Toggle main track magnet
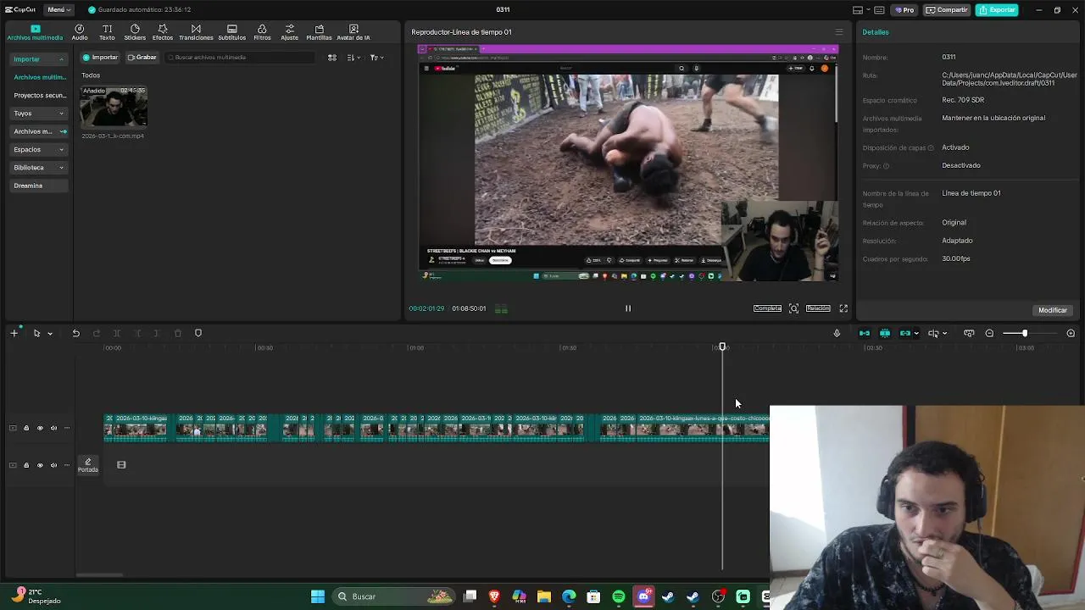The width and height of the screenshot is (1085, 610). tap(865, 333)
